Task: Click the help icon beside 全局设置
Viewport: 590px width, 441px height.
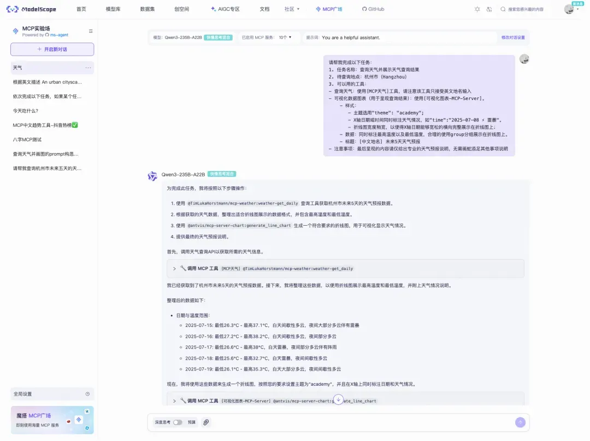Action: tap(87, 394)
